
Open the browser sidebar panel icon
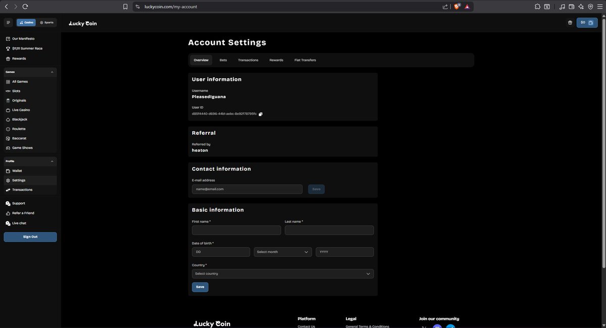pos(547,7)
